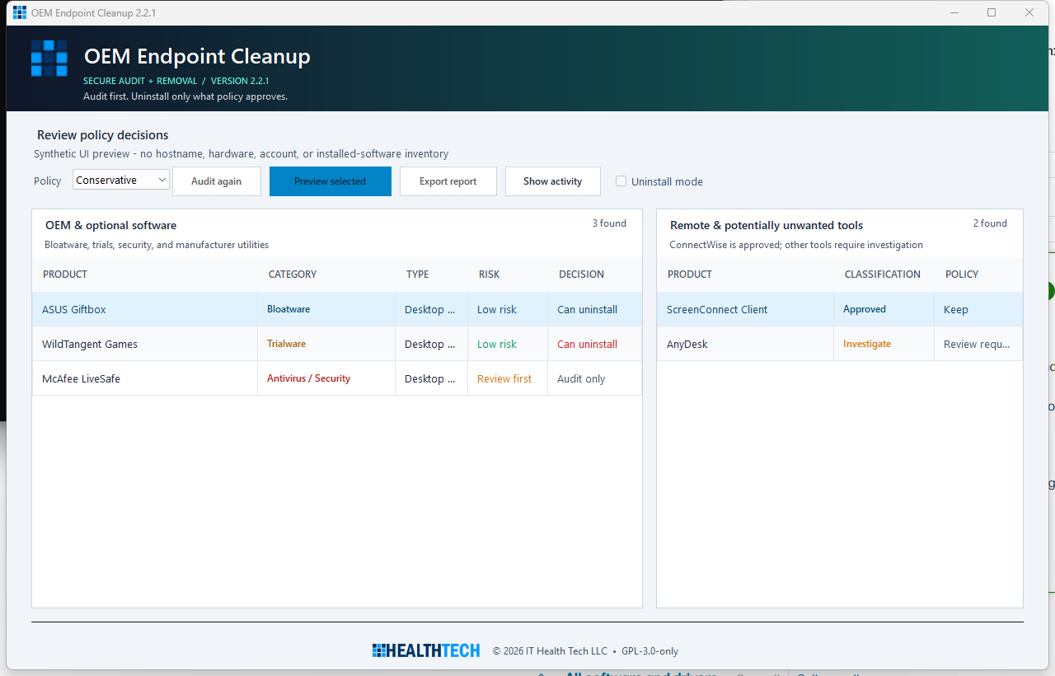Click the Audit only decision cell
The width and height of the screenshot is (1055, 676).
[x=594, y=378]
